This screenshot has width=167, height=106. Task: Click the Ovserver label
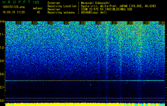coord(54,3)
